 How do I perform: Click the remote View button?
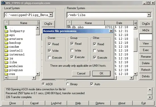(146, 44)
